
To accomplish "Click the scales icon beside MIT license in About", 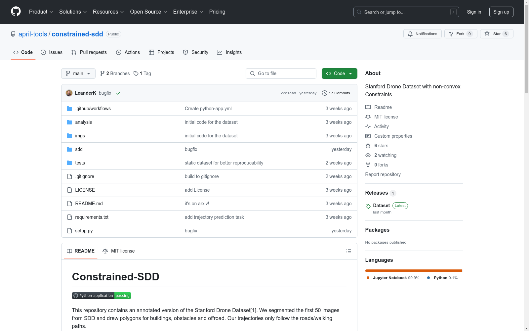I will 368,117.
